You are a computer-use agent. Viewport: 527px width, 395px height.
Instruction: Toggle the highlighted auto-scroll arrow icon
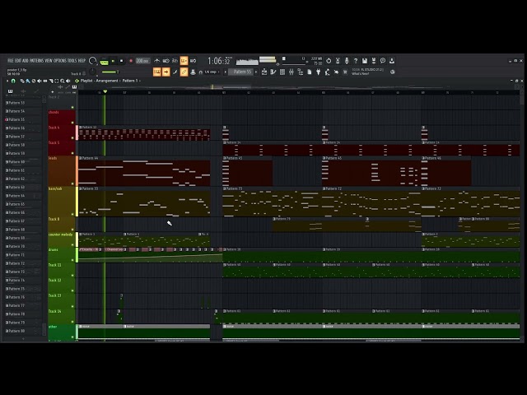pos(166,72)
